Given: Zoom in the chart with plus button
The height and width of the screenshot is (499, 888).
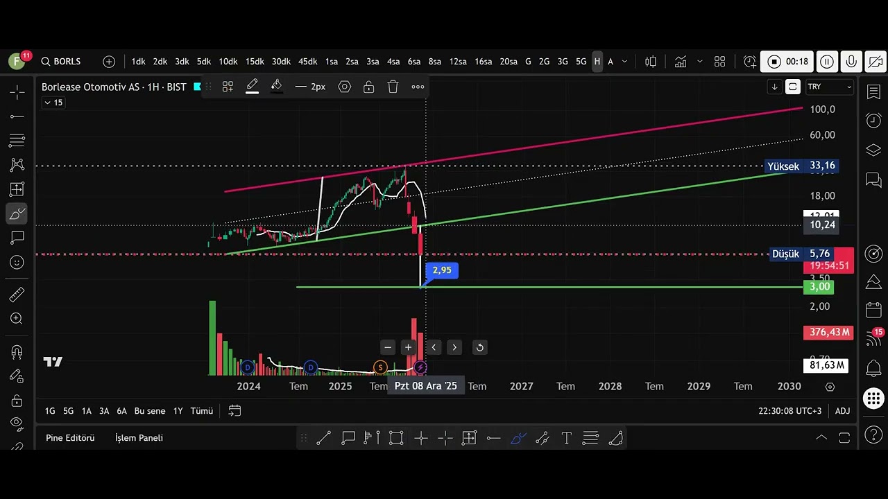Looking at the screenshot, I should [x=409, y=347].
